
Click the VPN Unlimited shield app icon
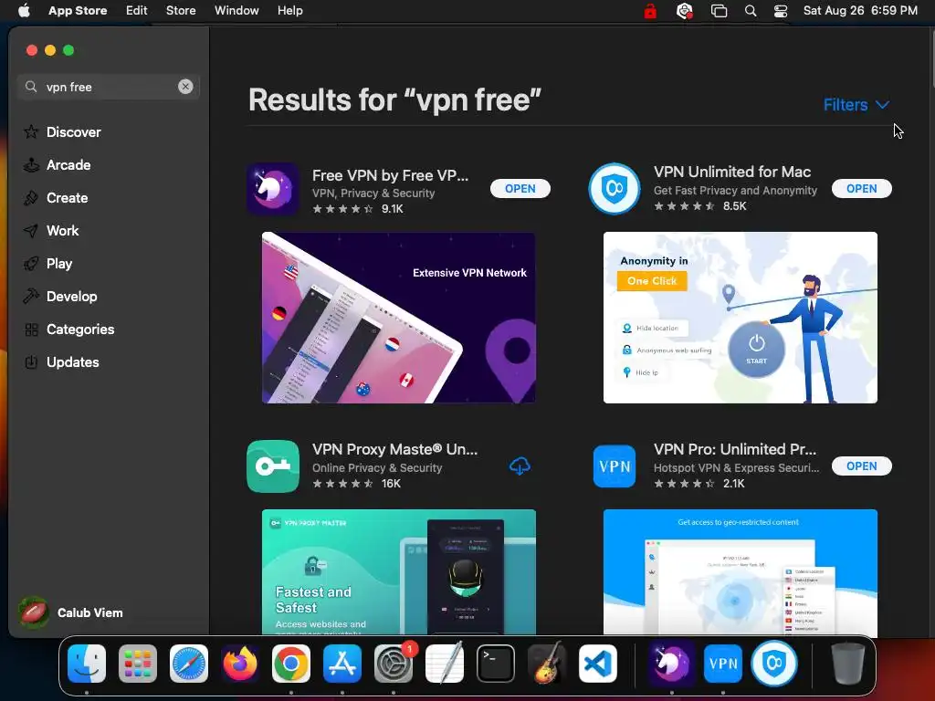click(615, 188)
